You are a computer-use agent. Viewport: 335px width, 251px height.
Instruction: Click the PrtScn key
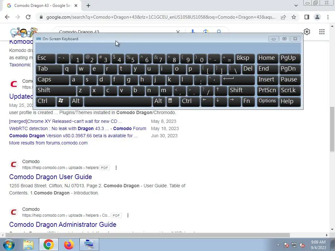[x=268, y=91]
